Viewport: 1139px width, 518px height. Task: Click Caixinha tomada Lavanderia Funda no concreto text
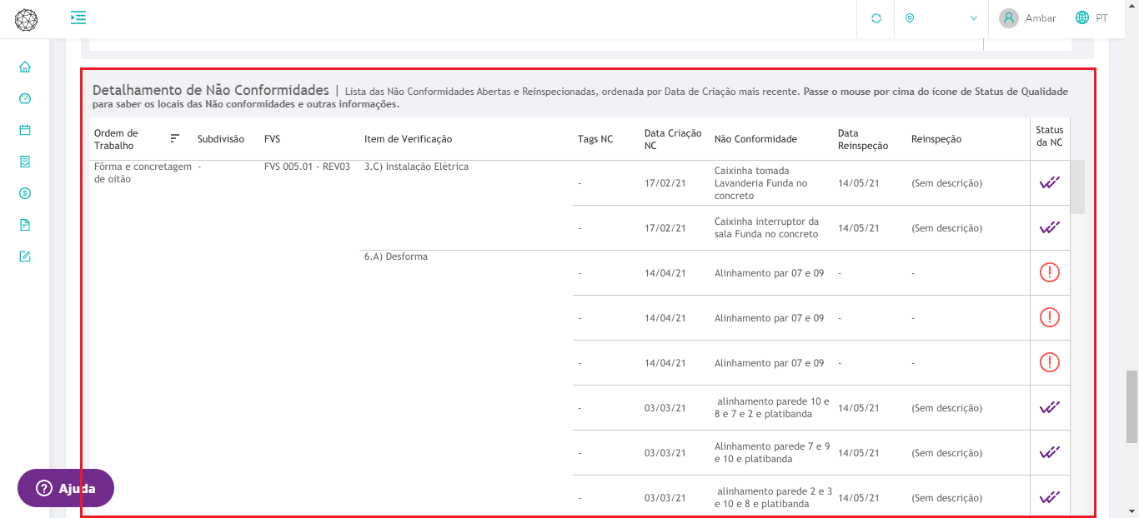click(761, 183)
